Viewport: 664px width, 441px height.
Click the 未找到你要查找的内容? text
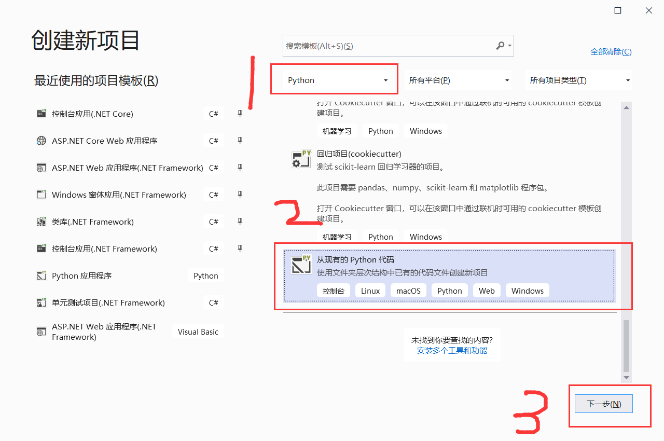(x=452, y=340)
